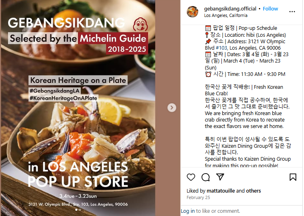Click the pop-up store poster image
304x216 pixels.
[x=78, y=108]
